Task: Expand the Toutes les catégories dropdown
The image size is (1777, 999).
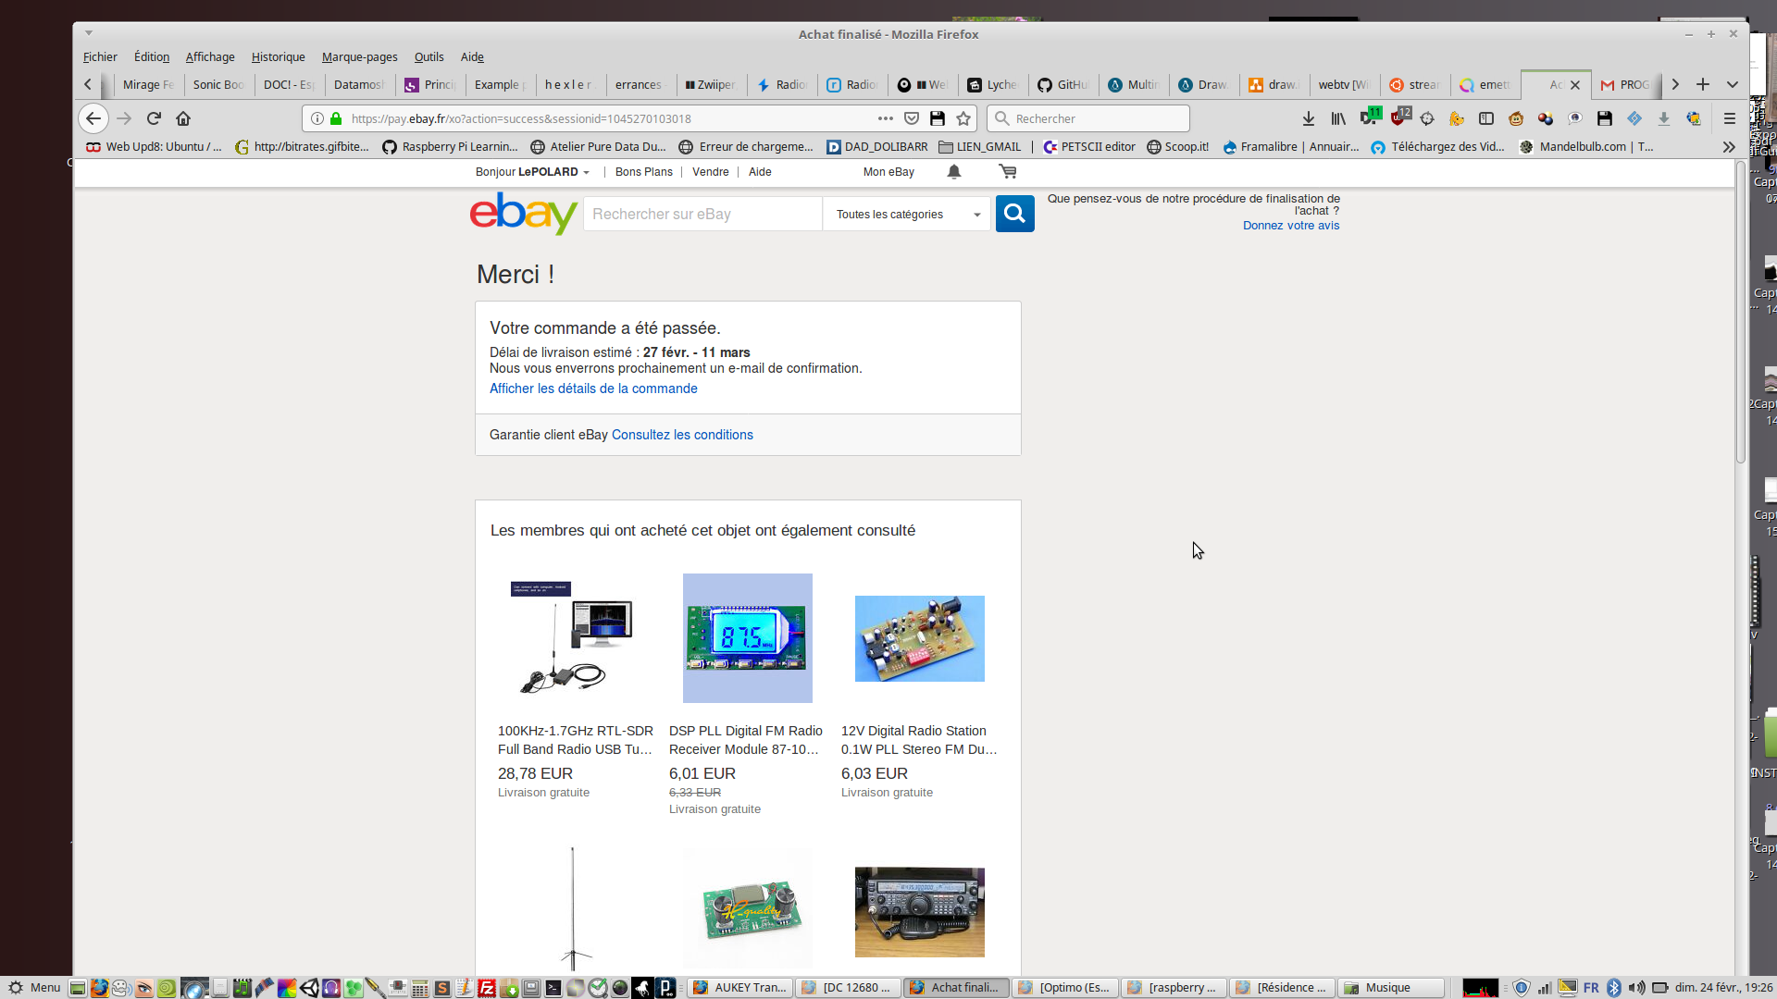Action: [x=907, y=215]
